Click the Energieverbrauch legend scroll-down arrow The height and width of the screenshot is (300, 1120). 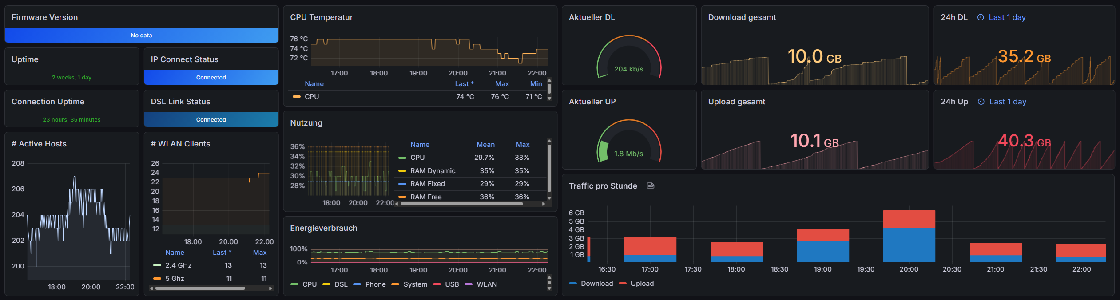point(549,288)
